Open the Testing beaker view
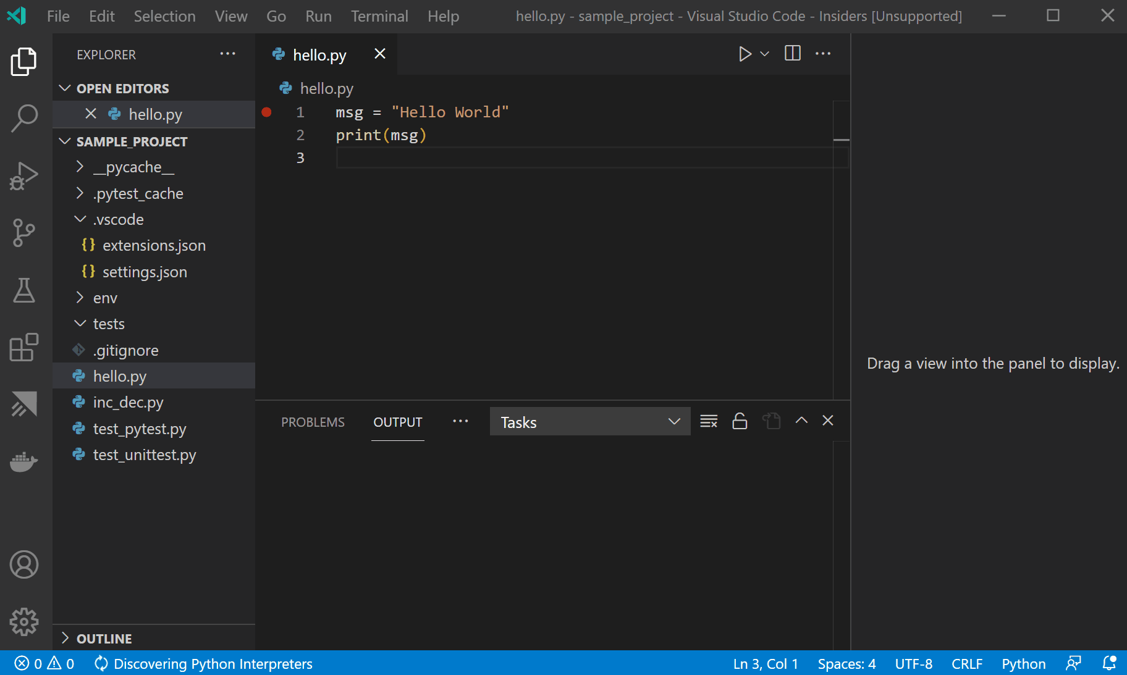This screenshot has width=1127, height=675. (24, 290)
